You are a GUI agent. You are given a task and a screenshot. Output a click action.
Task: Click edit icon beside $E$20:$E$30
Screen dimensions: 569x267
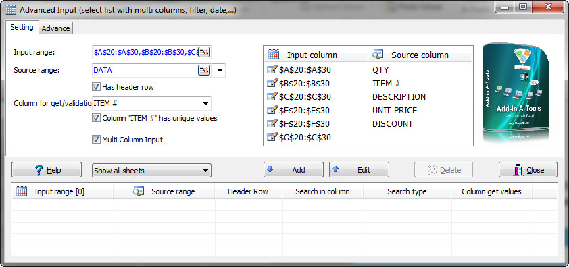(272, 110)
